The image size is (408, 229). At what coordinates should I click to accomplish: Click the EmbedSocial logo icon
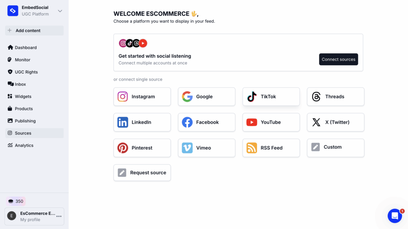13,11
